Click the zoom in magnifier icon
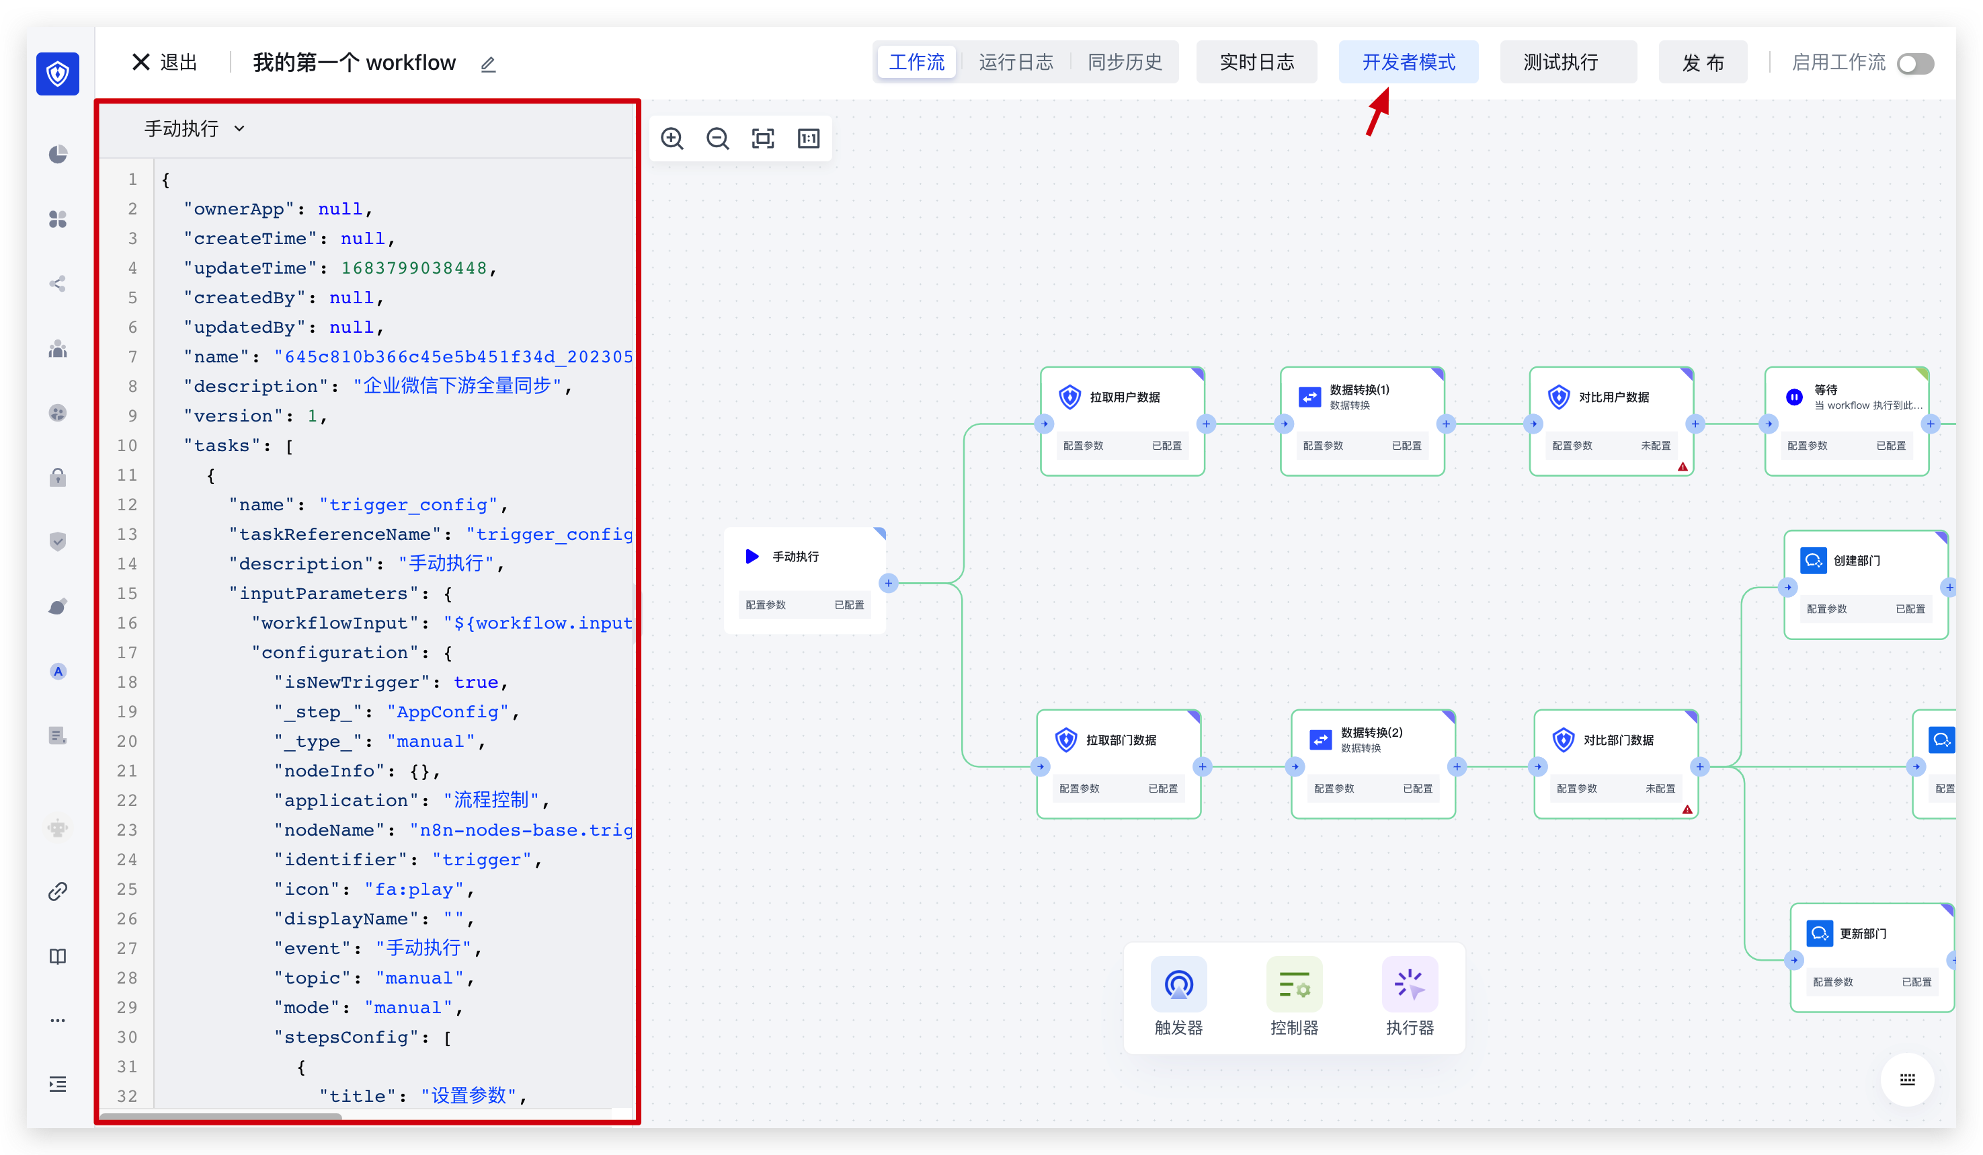Viewport: 1983px width, 1155px height. 672,139
